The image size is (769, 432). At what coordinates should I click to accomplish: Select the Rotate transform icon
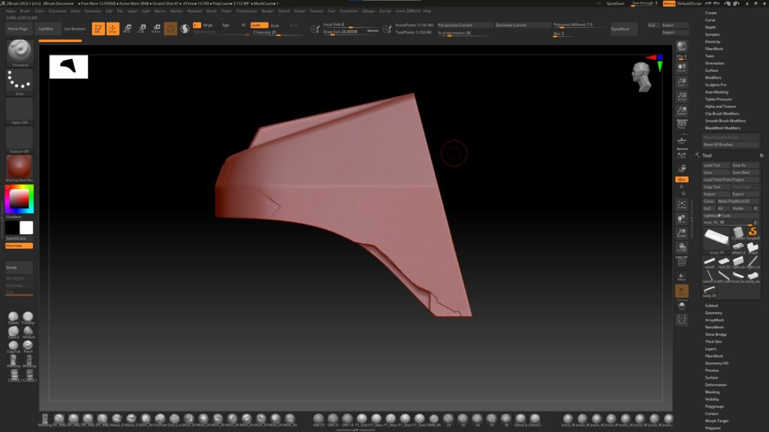point(155,28)
